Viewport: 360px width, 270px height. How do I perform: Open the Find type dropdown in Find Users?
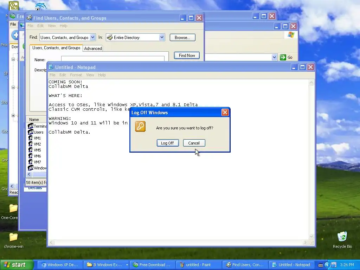coord(92,37)
